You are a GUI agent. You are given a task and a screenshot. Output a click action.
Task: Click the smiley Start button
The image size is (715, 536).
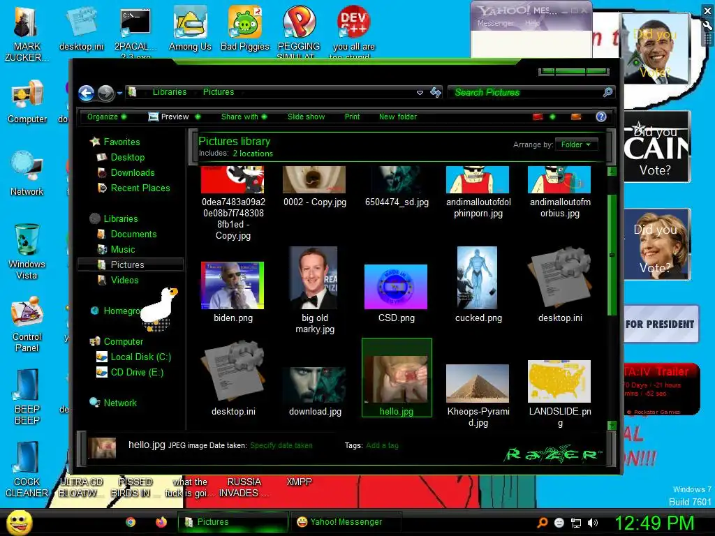coord(19,522)
